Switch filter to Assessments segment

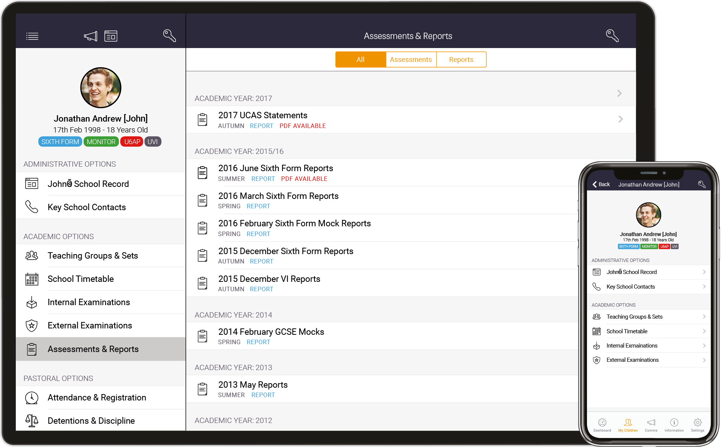411,60
